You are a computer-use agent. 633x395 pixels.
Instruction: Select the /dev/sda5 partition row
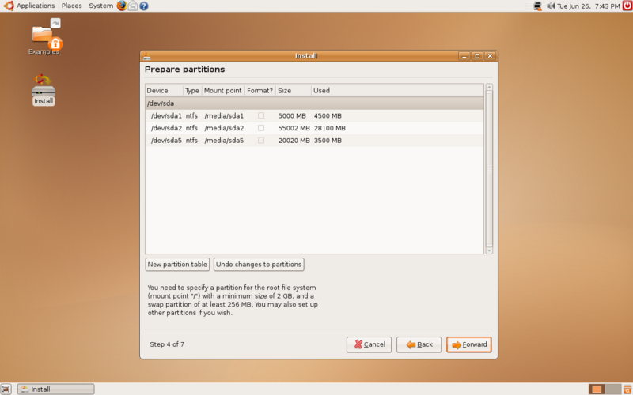314,141
